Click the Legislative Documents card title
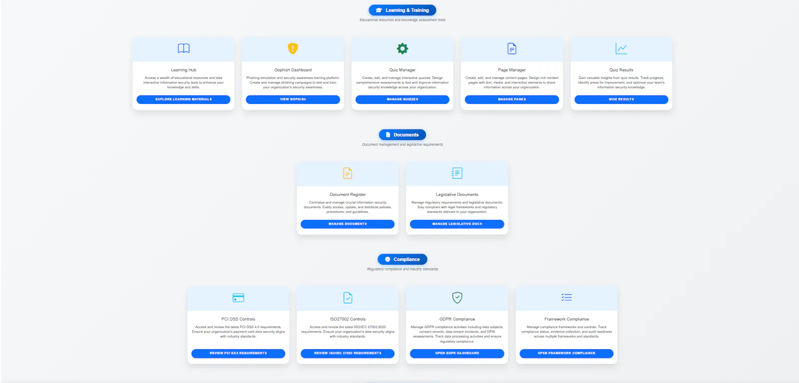 (x=457, y=195)
